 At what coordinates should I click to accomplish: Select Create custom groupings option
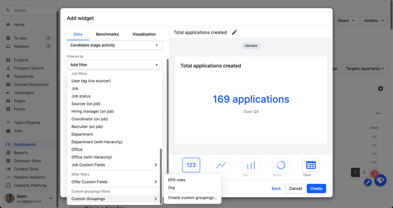(192, 198)
